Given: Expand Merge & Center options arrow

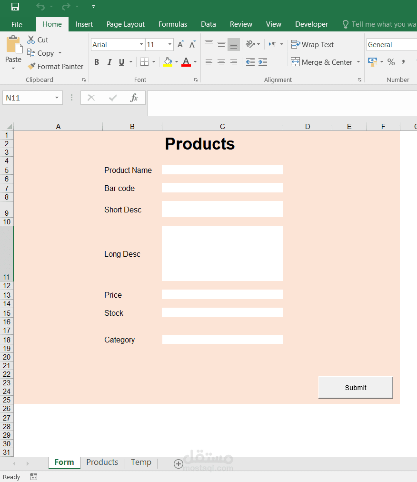Looking at the screenshot, I should [358, 62].
